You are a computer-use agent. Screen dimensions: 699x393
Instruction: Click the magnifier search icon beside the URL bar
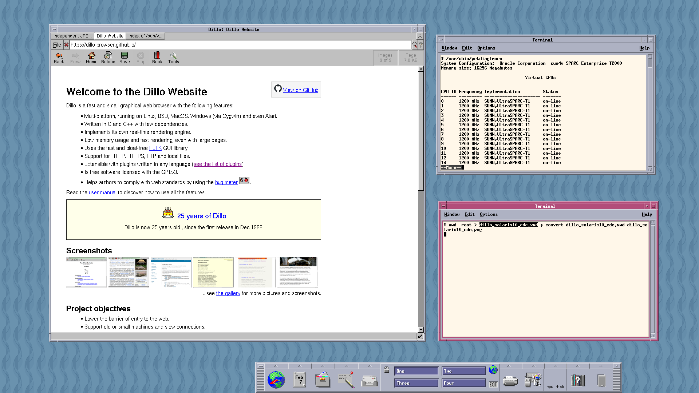(x=415, y=45)
